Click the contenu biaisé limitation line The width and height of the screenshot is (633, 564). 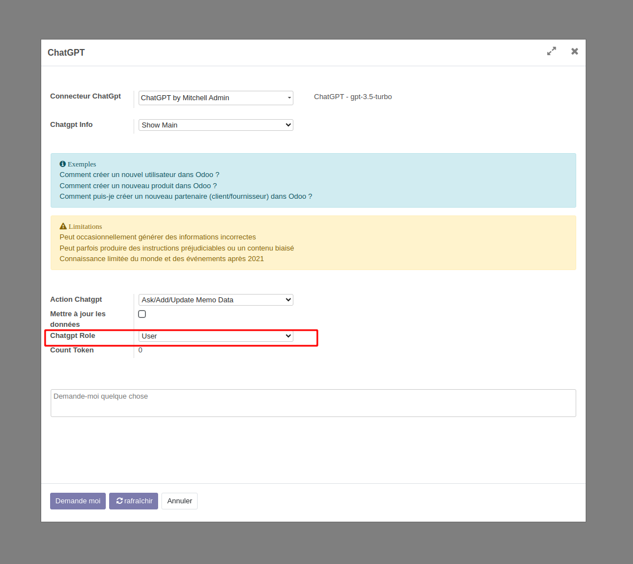pos(177,248)
